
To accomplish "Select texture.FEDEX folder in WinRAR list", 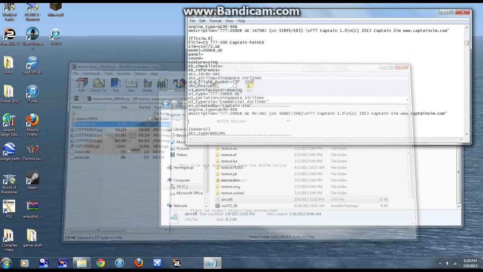I will [86, 119].
